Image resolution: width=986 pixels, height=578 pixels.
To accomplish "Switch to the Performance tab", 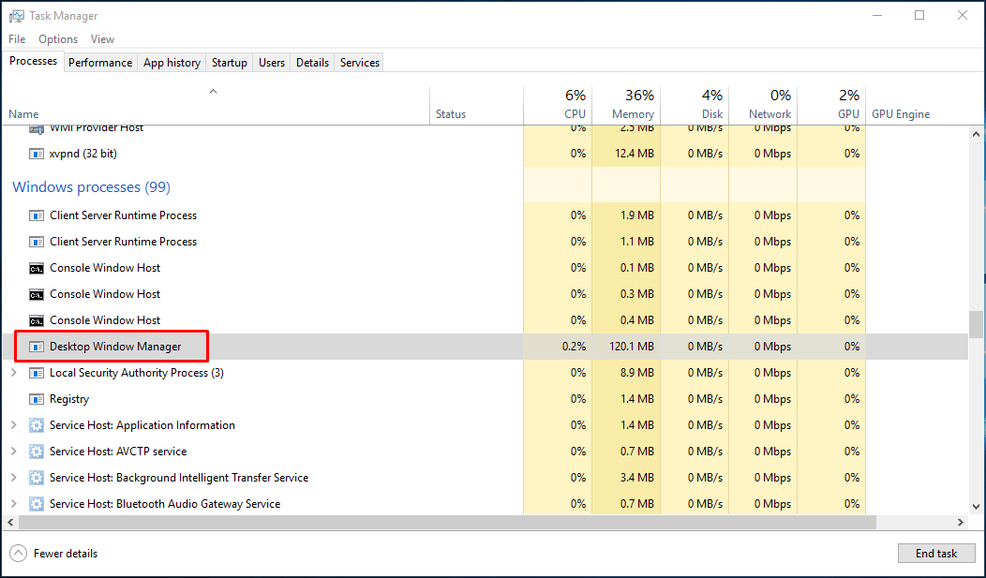I will point(100,63).
